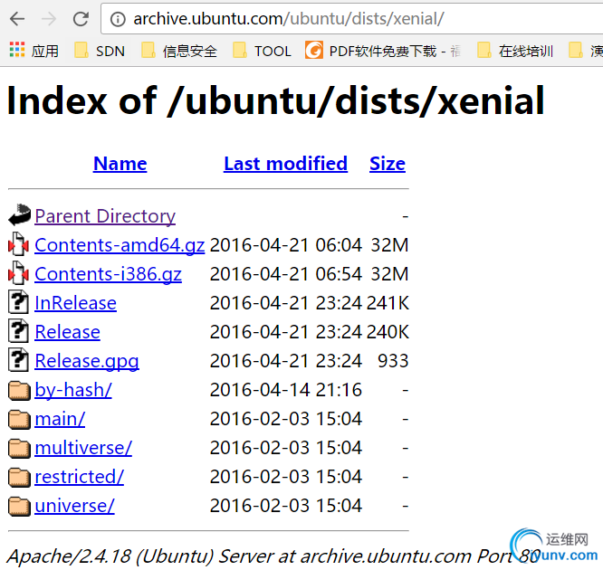The width and height of the screenshot is (603, 570).
Task: Open the Release file link
Action: [x=67, y=332]
